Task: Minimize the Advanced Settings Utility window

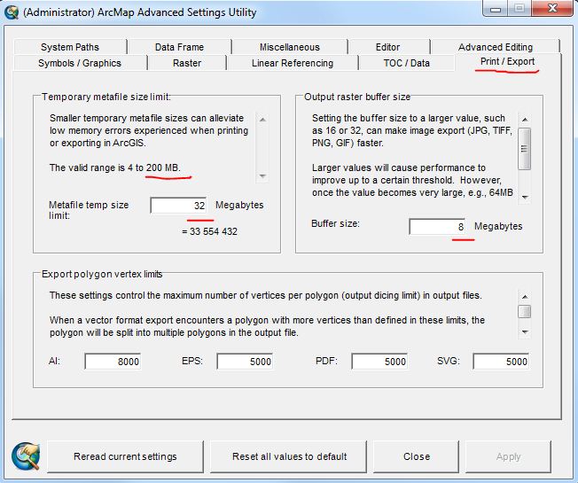Action: (496, 9)
